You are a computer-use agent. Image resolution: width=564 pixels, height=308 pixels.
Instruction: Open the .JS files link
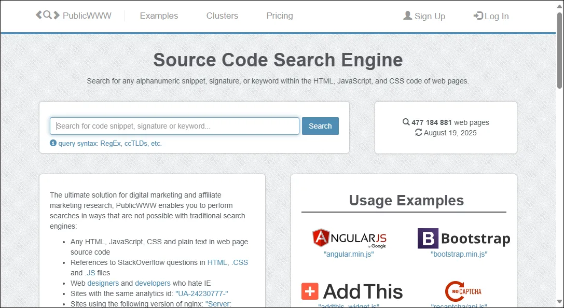click(x=90, y=273)
